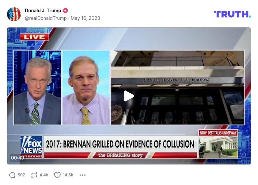Click the TRUTH logo
The height and width of the screenshot is (185, 258).
[x=232, y=14]
